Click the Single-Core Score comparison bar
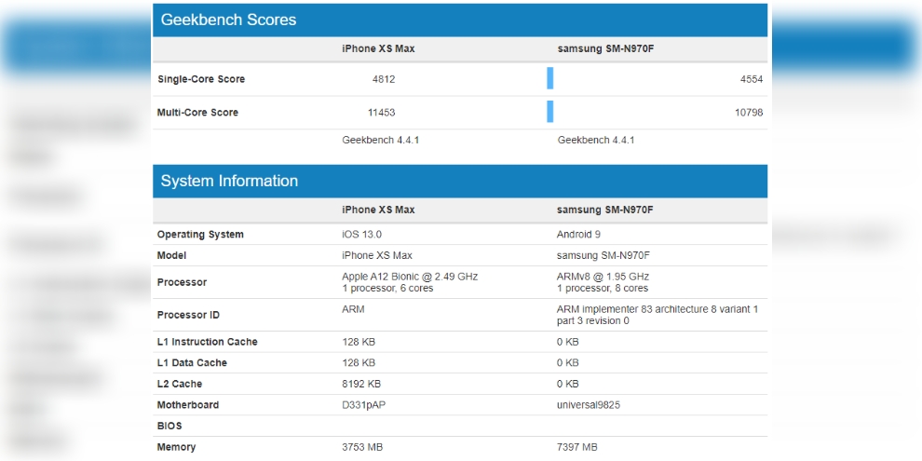The height and width of the screenshot is (461, 922). [x=549, y=78]
